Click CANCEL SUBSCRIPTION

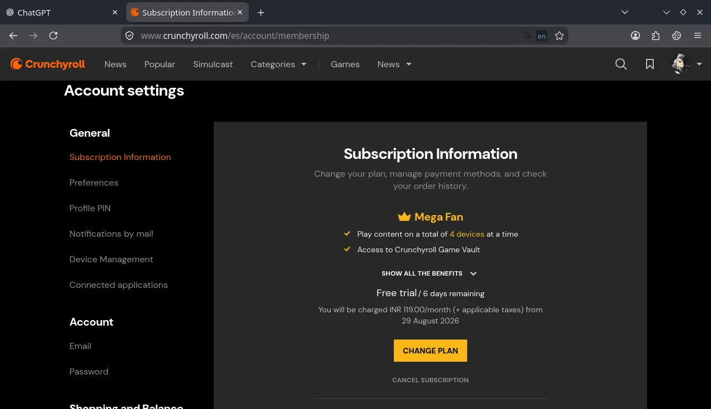click(x=430, y=380)
